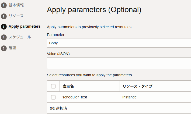Click the step 5 number circle
This screenshot has width=191, height=114.
click(x=4, y=48)
